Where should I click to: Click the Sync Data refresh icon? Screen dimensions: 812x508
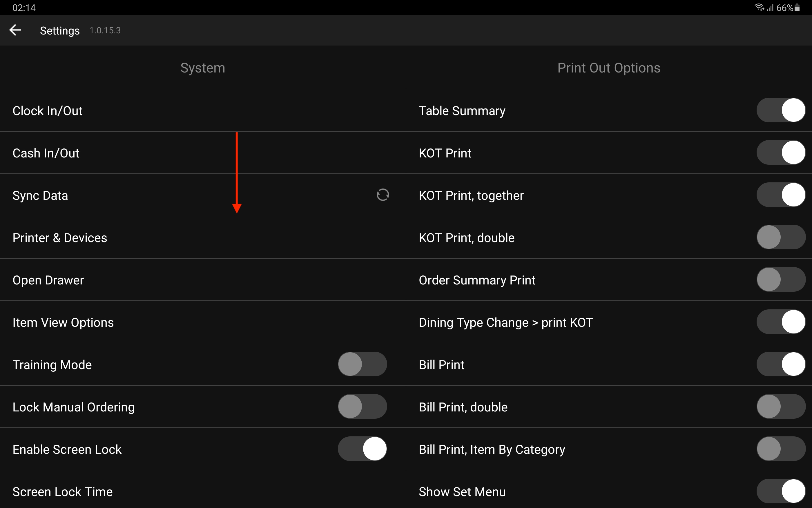(383, 195)
